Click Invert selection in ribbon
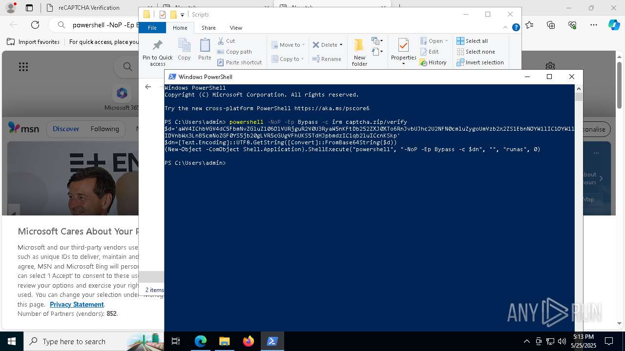 pyautogui.click(x=480, y=62)
